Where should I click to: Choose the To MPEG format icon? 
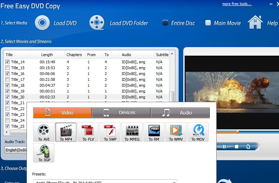tap(132, 132)
